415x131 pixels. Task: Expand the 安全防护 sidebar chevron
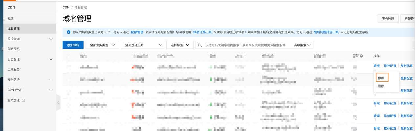point(51,80)
